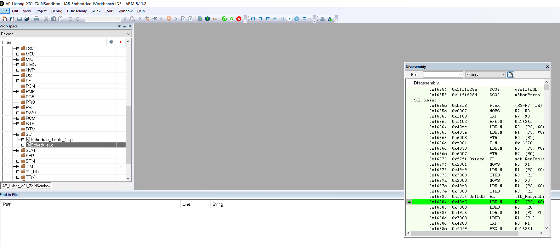The width and height of the screenshot is (560, 247).
Task: Open the toolbar search combo box
Action: pyautogui.click(x=103, y=19)
